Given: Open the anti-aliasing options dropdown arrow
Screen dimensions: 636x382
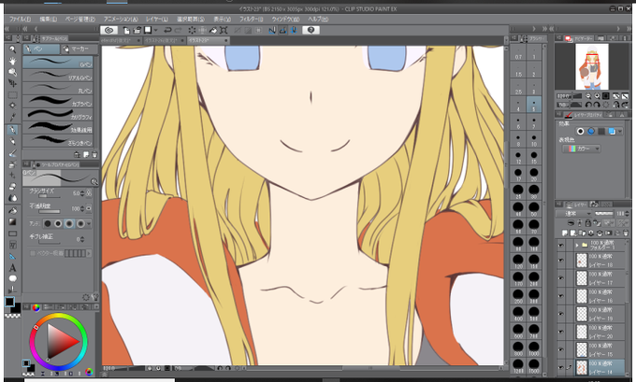Looking at the screenshot, I should tap(89, 223).
